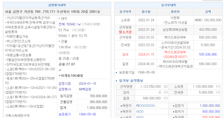The image size is (224, 118).
Task: Click the 등기부내역 panel header
Action: click(168, 5)
